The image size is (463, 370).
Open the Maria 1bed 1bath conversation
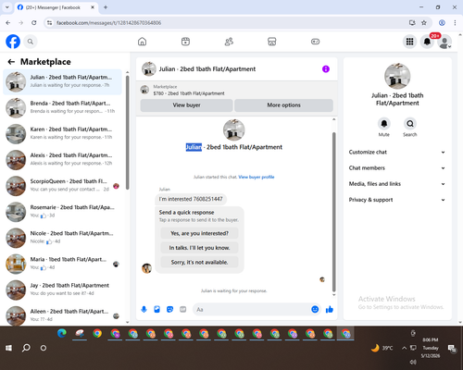pos(62,264)
